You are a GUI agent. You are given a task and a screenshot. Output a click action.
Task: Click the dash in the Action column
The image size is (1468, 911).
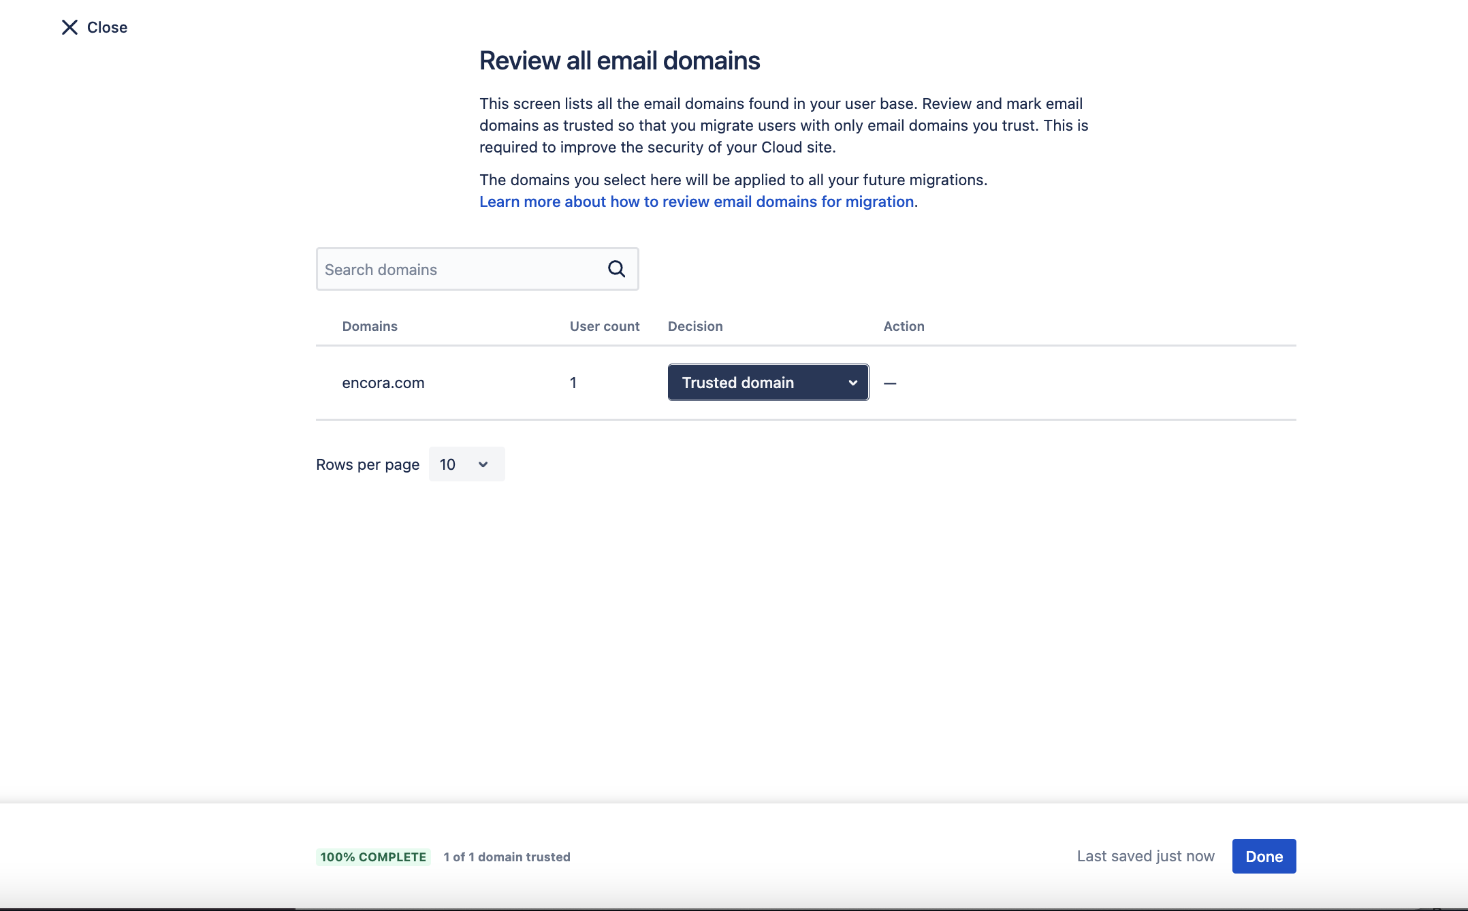(x=890, y=383)
